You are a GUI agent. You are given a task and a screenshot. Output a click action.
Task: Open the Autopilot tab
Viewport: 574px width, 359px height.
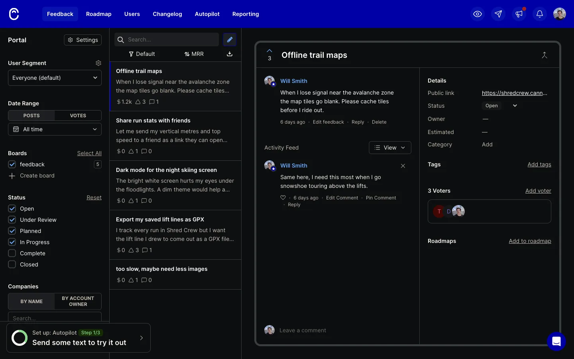click(x=207, y=14)
